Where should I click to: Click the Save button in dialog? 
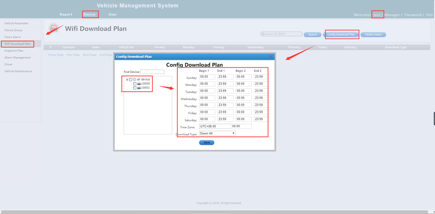207,143
